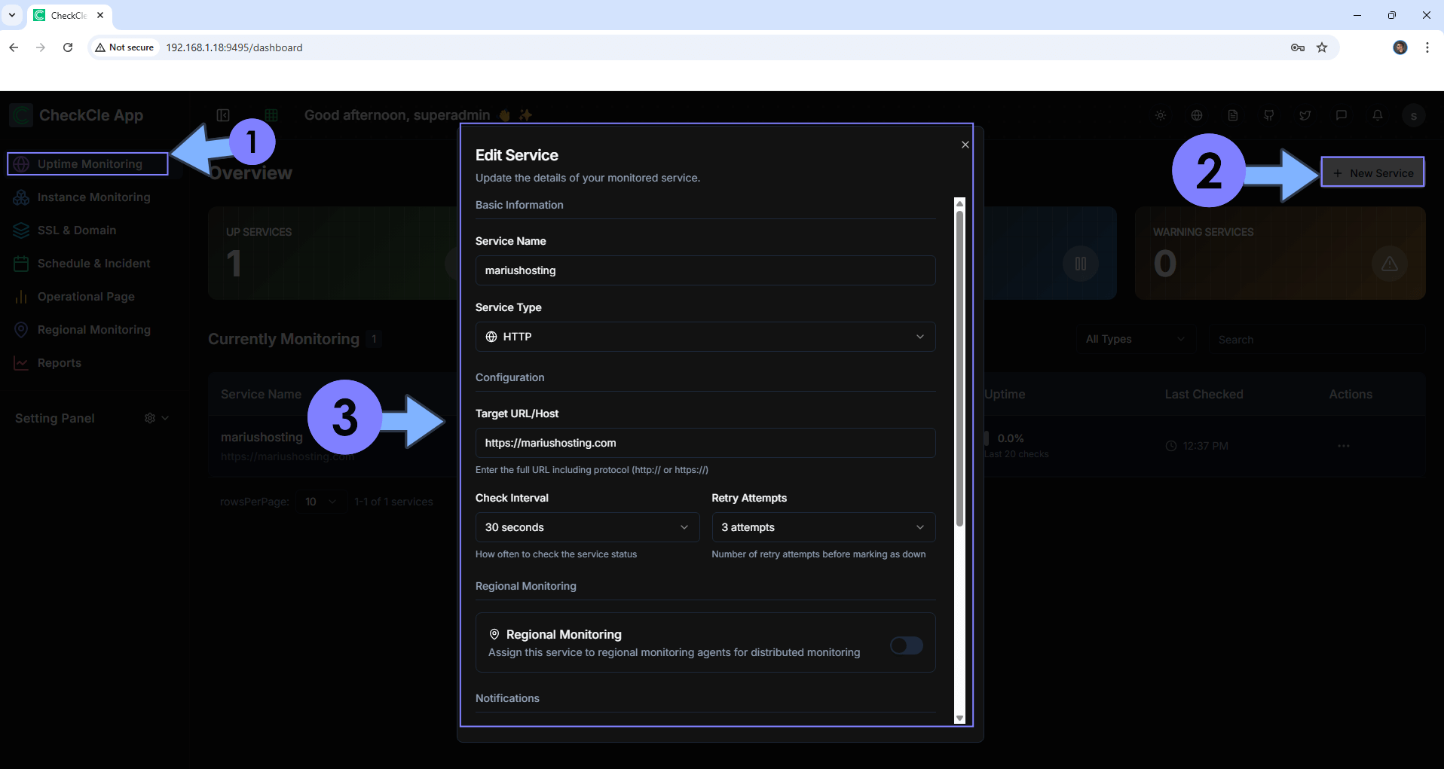Reload the browser page
The height and width of the screenshot is (769, 1444).
(x=68, y=47)
